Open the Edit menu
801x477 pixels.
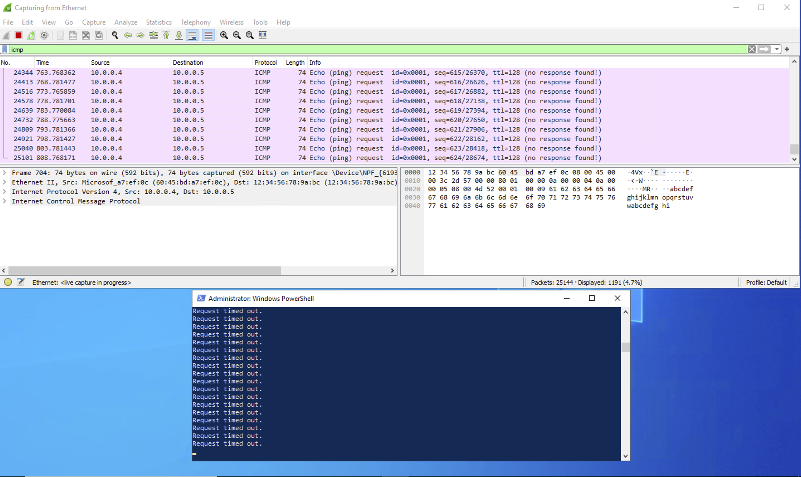(x=27, y=22)
